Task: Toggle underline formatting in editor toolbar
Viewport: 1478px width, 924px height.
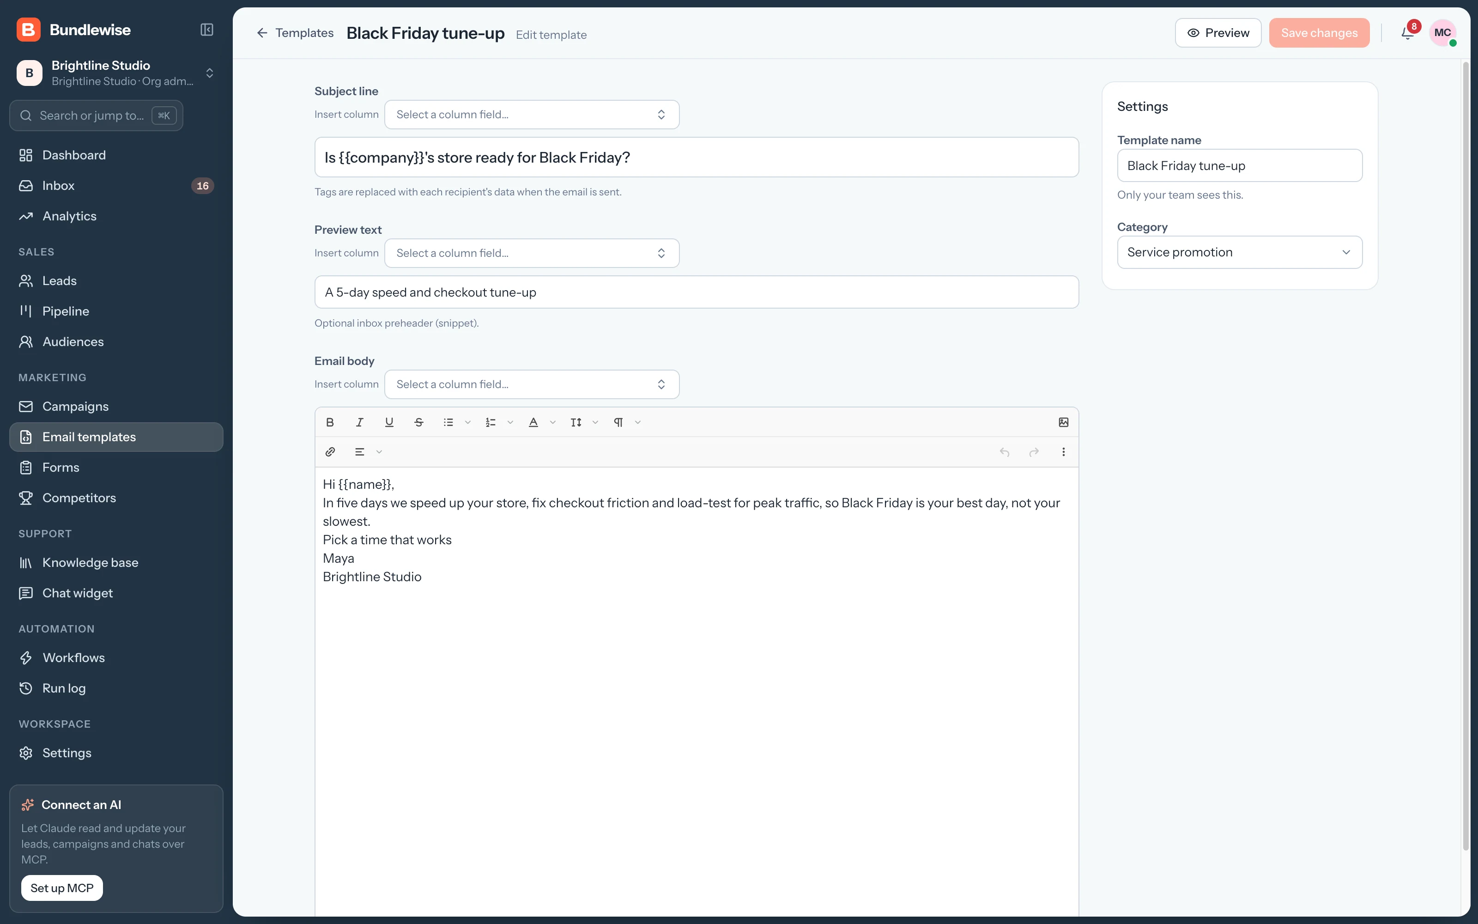Action: [x=389, y=422]
